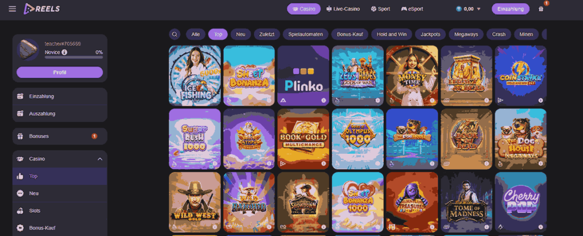
Task: Click the Novice level progress bar
Action: pyautogui.click(x=74, y=57)
